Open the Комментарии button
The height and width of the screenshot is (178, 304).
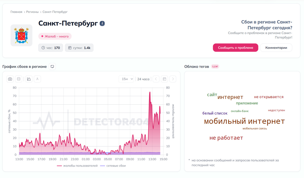click(x=276, y=48)
